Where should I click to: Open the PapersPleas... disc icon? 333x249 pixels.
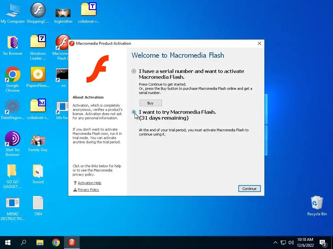point(38,77)
